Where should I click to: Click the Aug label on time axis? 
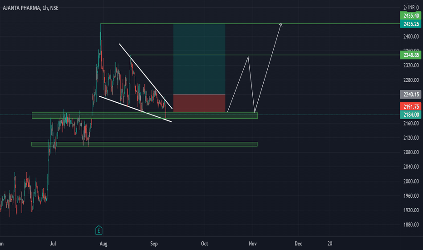point(103,244)
